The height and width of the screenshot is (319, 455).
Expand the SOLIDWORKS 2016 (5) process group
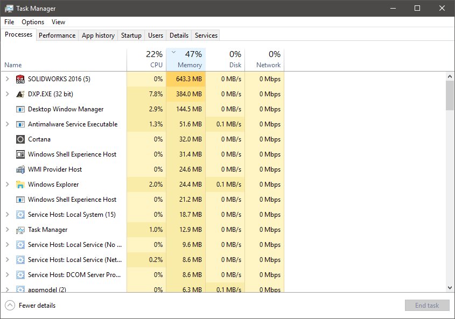click(7, 79)
